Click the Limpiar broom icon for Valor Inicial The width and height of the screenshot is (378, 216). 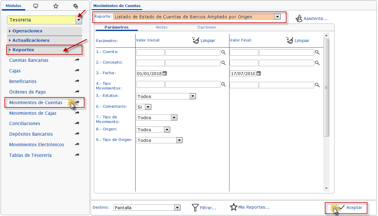[196, 40]
